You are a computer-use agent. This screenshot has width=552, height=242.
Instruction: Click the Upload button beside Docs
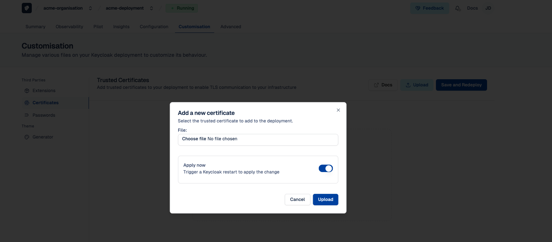(417, 85)
